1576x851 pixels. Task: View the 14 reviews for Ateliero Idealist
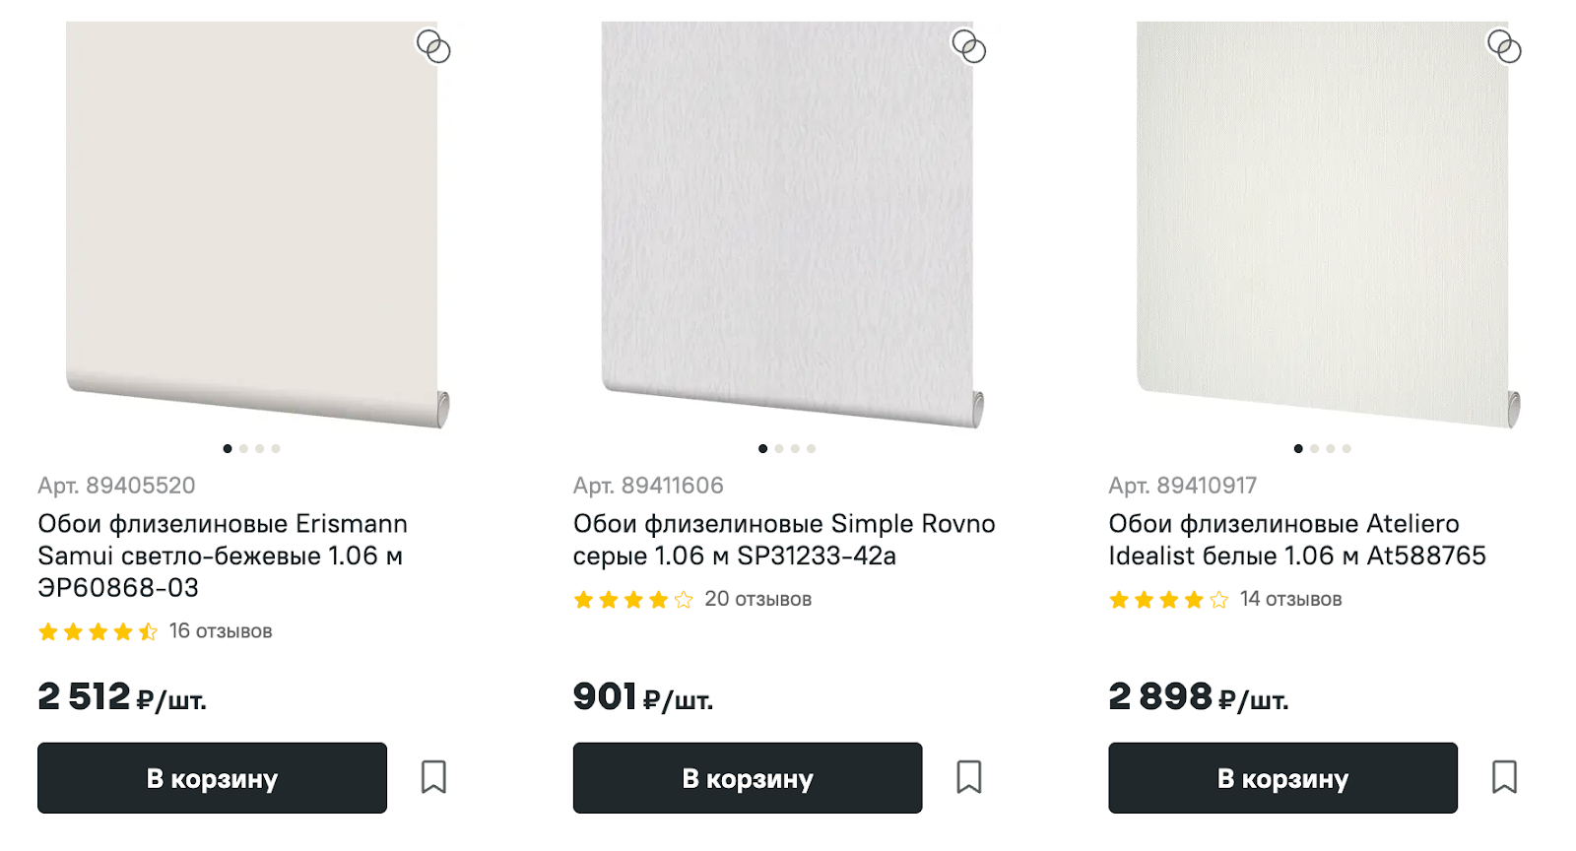(x=1290, y=600)
